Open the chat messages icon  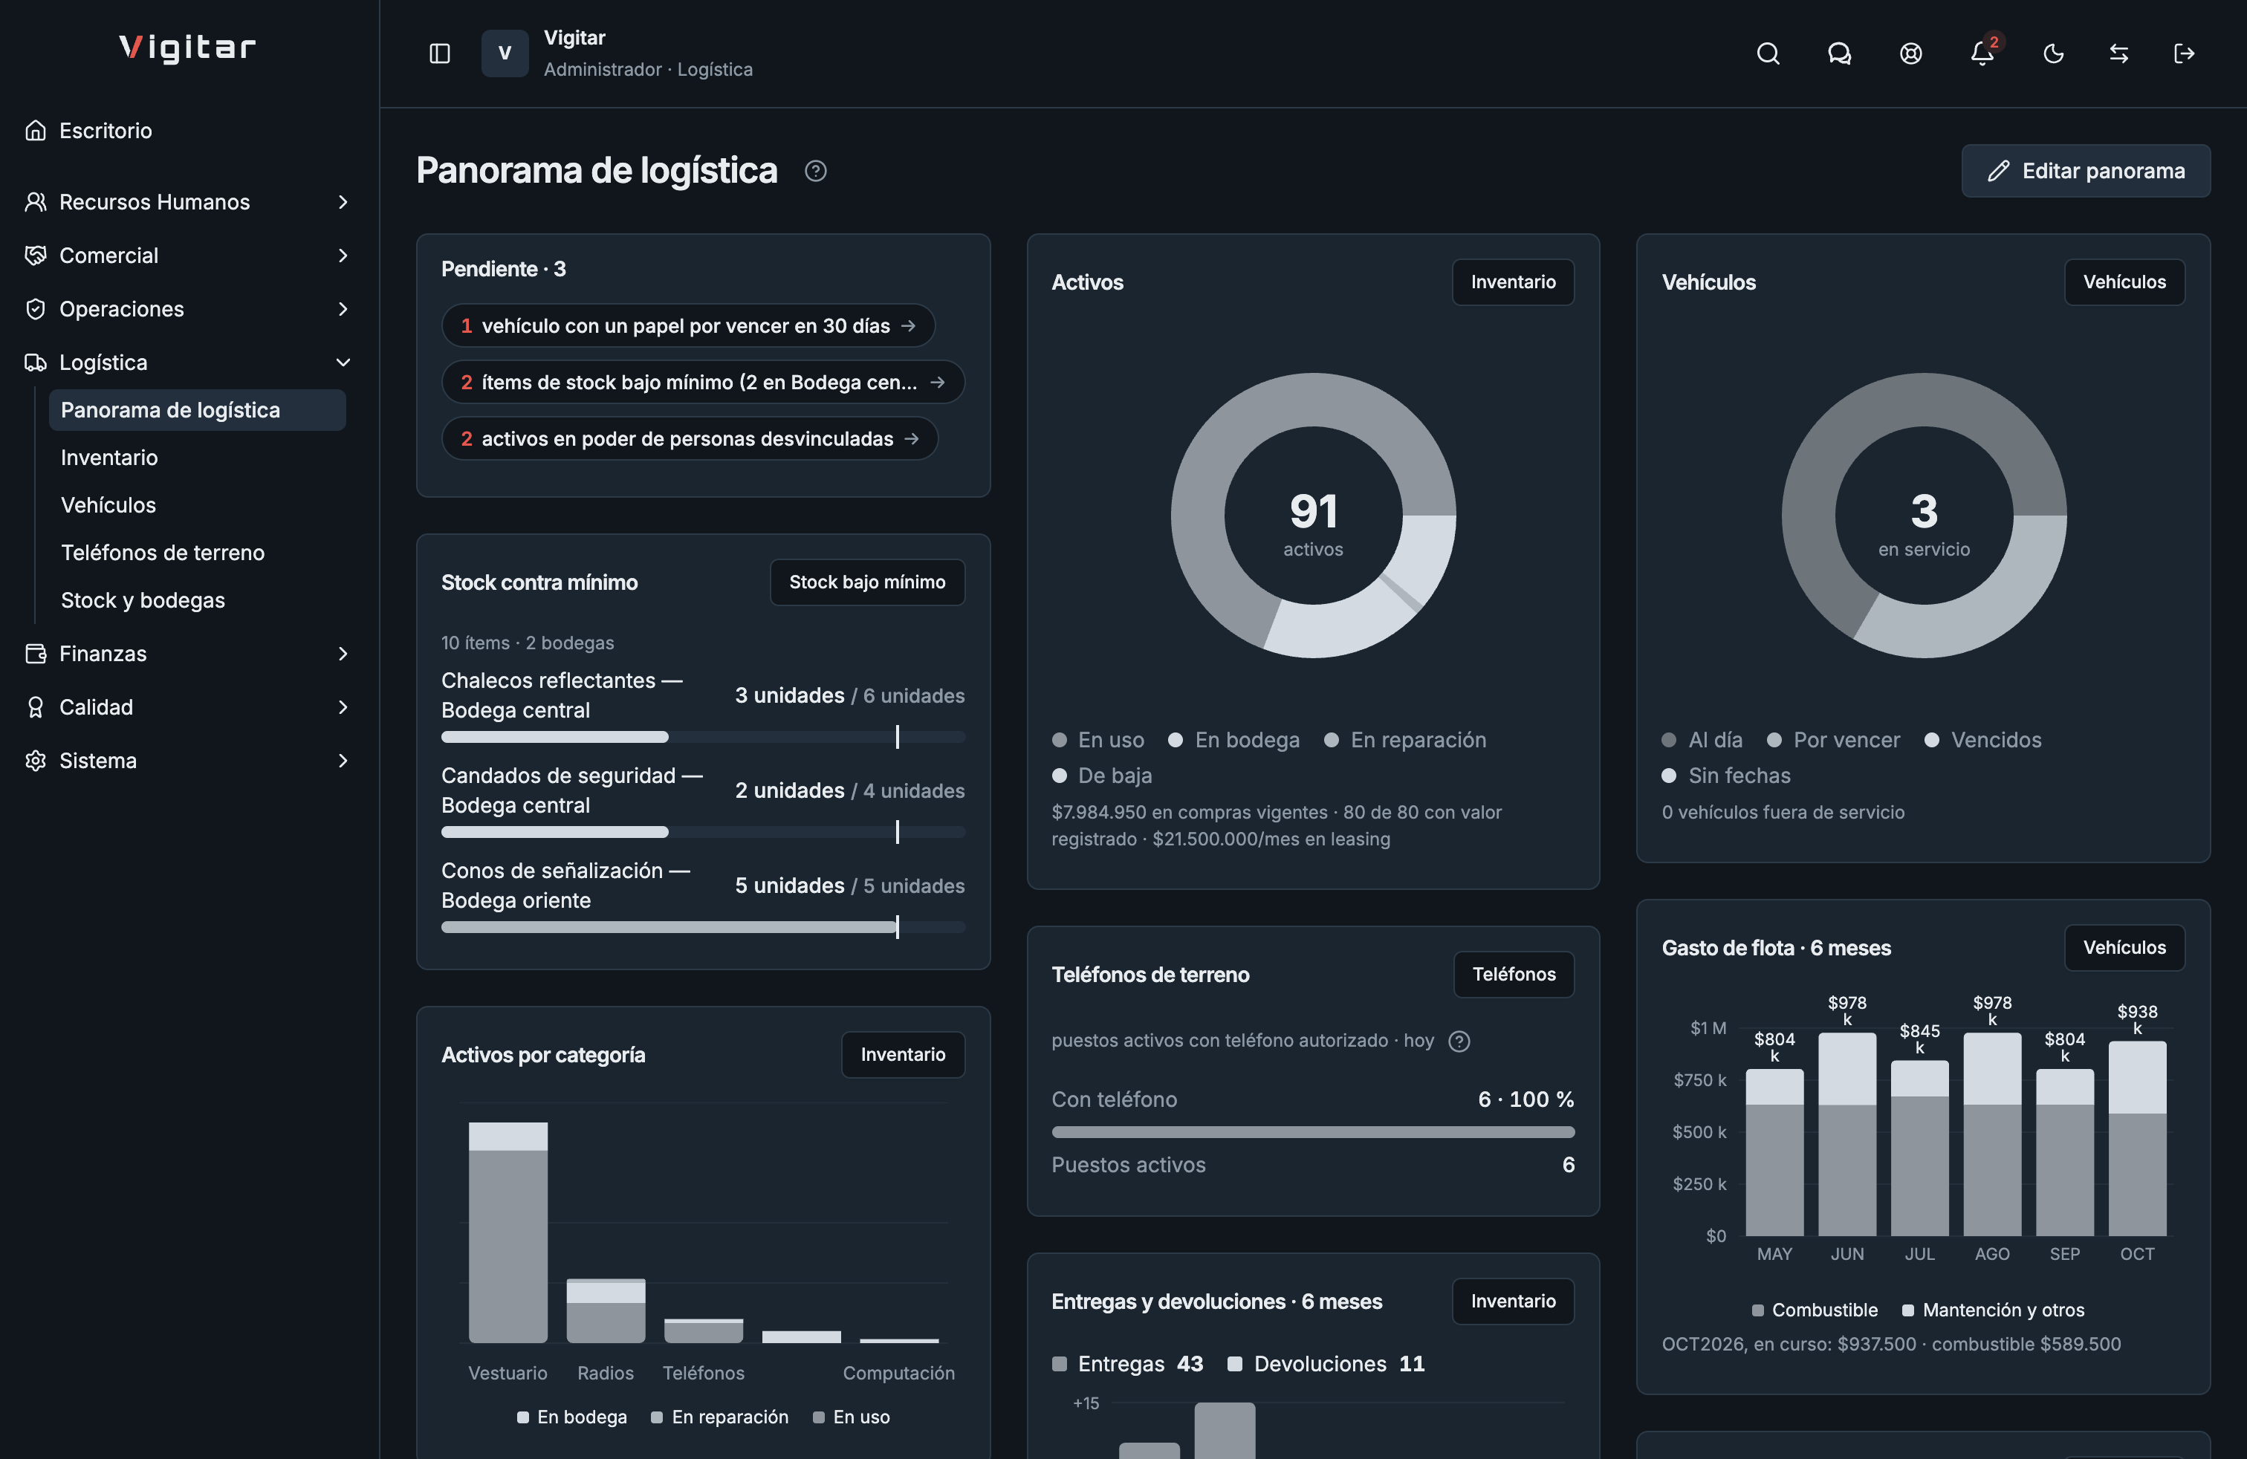[x=1838, y=53]
